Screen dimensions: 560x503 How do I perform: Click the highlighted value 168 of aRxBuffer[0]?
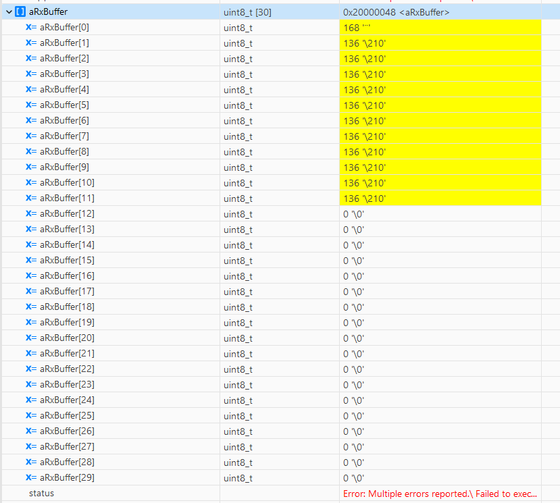(x=357, y=28)
